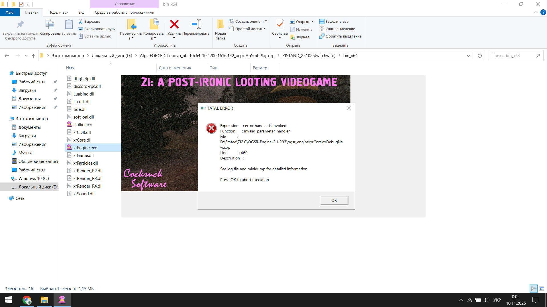Viewport: 547px width, 307px height.
Task: Click the New folder icon
Action: pos(220,24)
